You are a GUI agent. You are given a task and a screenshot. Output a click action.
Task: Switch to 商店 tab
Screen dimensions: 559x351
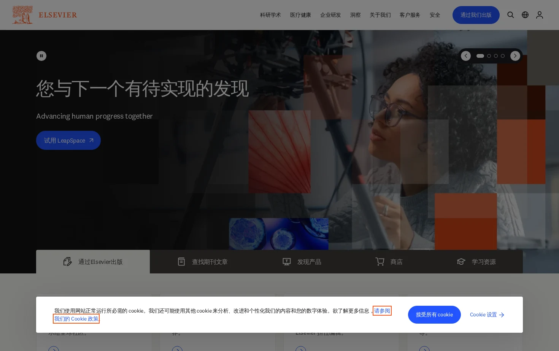[389, 262]
